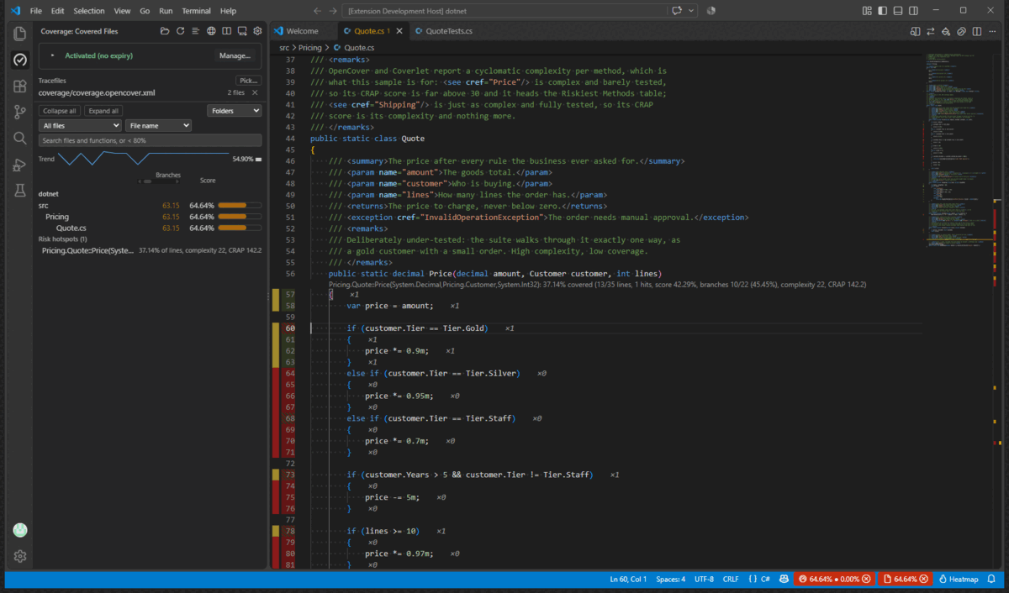The width and height of the screenshot is (1009, 593).
Task: Click the open folder icon in Coverage header
Action: [x=165, y=31]
